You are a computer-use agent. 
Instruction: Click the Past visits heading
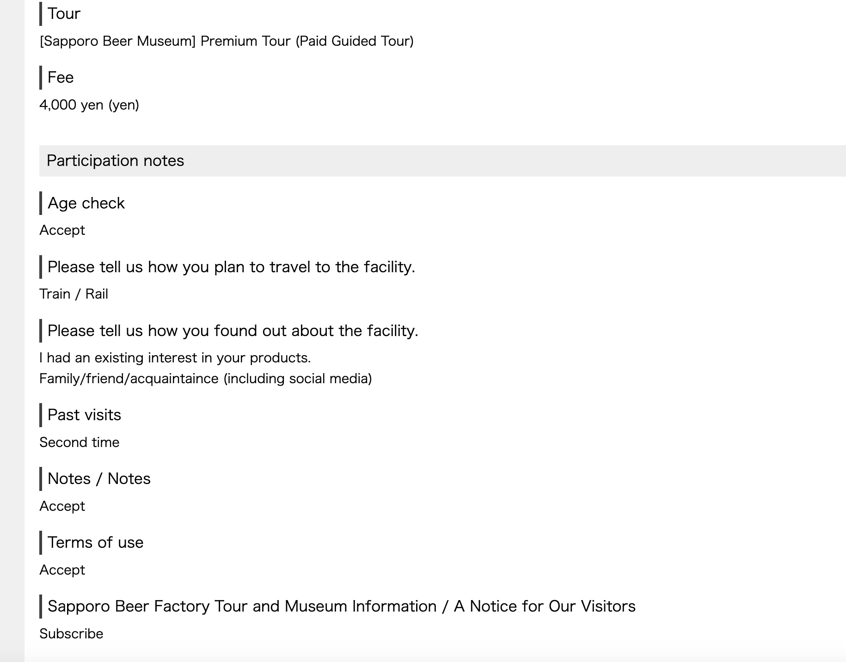(x=84, y=415)
